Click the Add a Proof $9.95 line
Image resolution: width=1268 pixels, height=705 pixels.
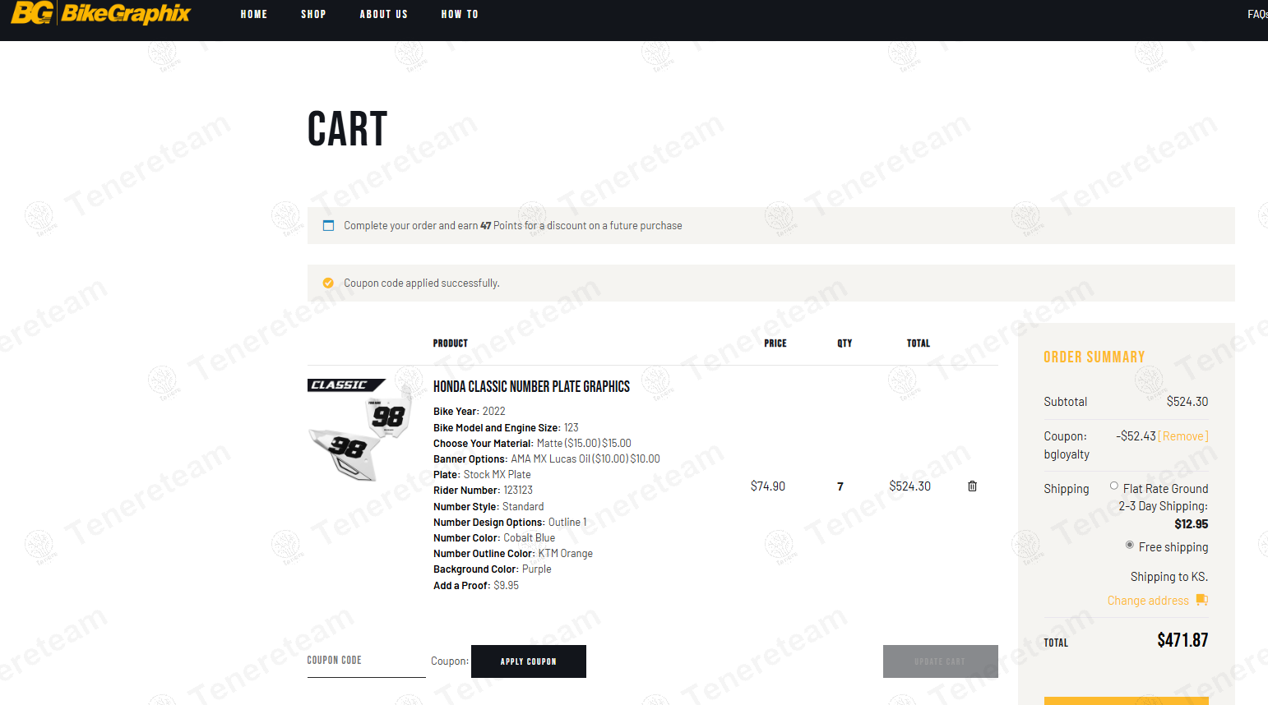(x=476, y=586)
